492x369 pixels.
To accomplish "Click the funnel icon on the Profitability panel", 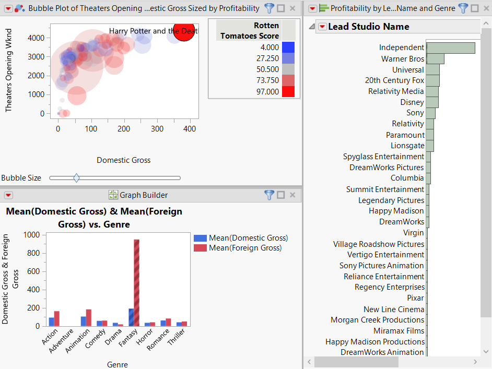I will (x=463, y=8).
